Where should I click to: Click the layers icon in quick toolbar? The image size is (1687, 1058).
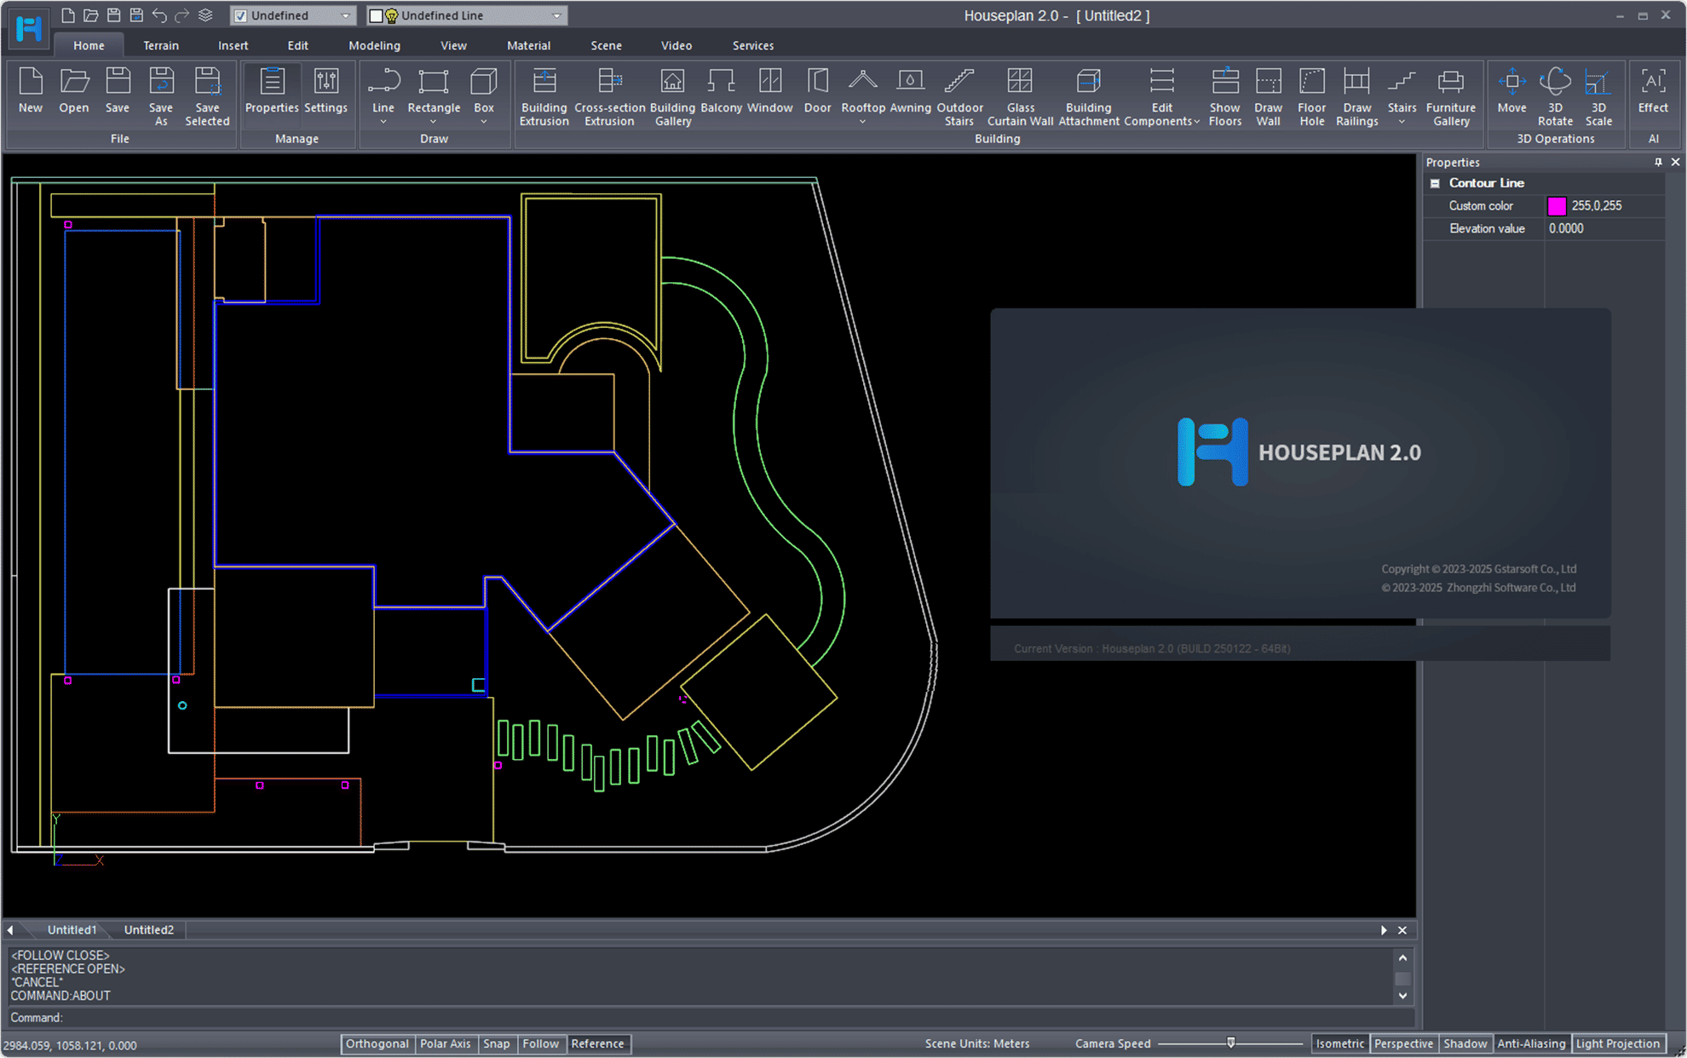[x=205, y=15]
